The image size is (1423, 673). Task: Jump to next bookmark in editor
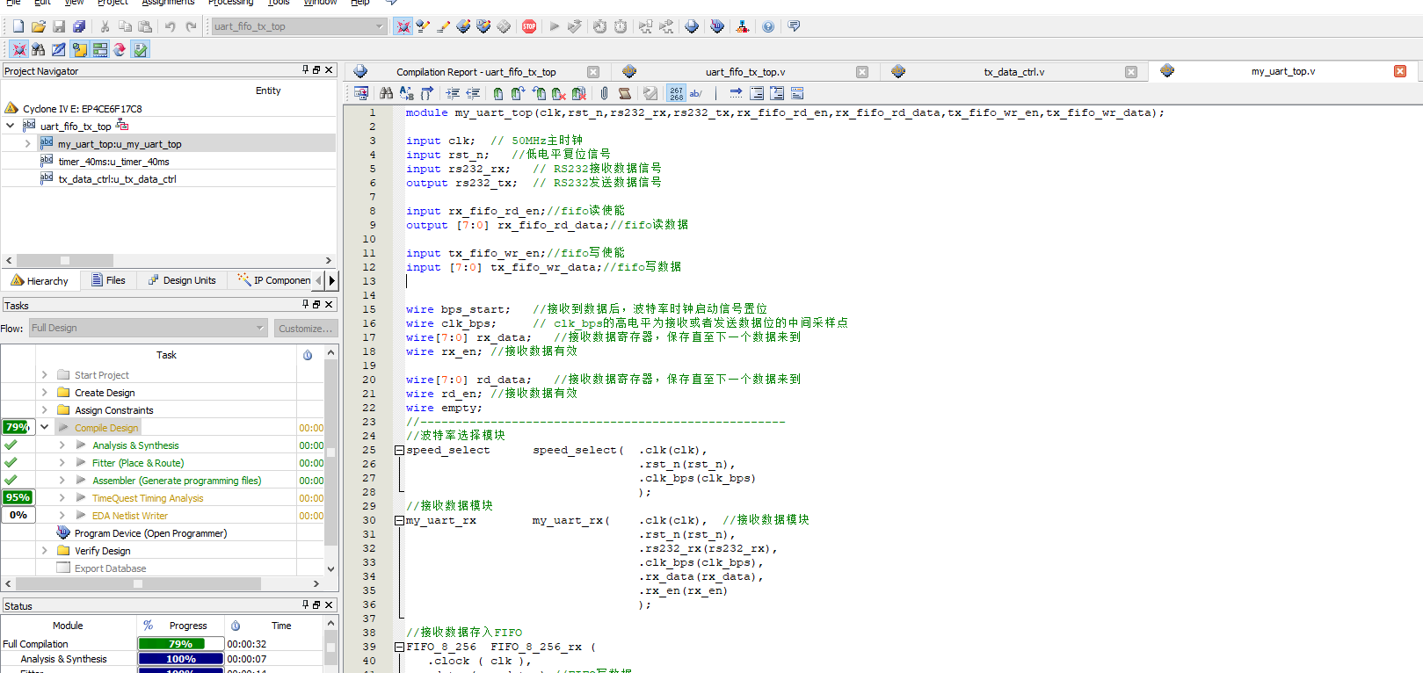pos(518,93)
